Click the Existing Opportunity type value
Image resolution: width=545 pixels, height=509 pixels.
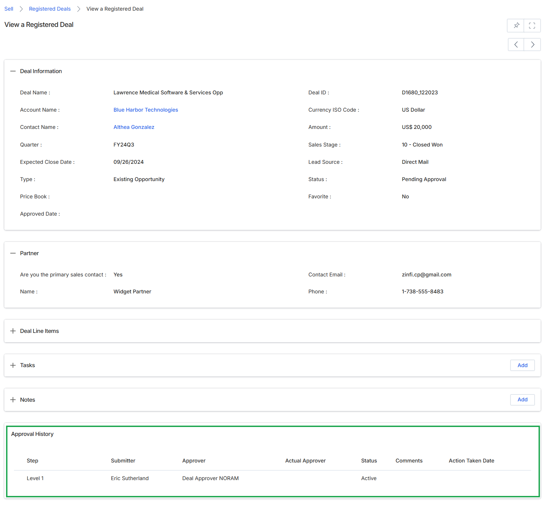(139, 179)
